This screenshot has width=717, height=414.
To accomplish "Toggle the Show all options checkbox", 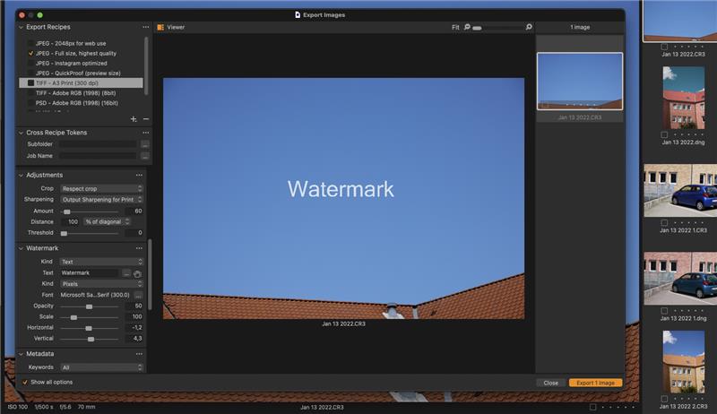I will click(x=25, y=382).
